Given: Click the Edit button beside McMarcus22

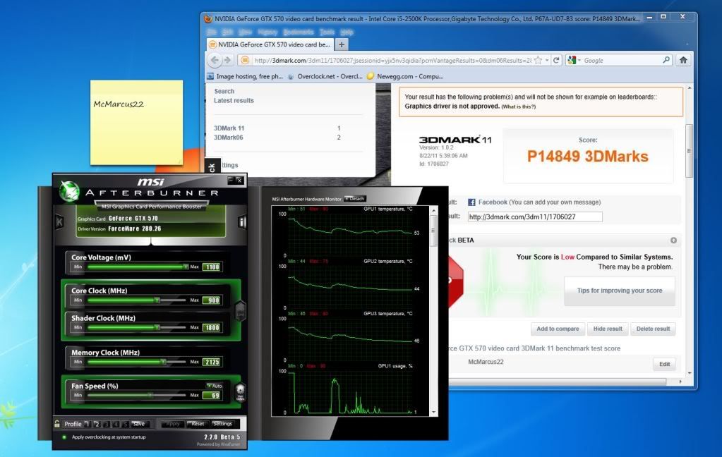Looking at the screenshot, I should [x=664, y=364].
